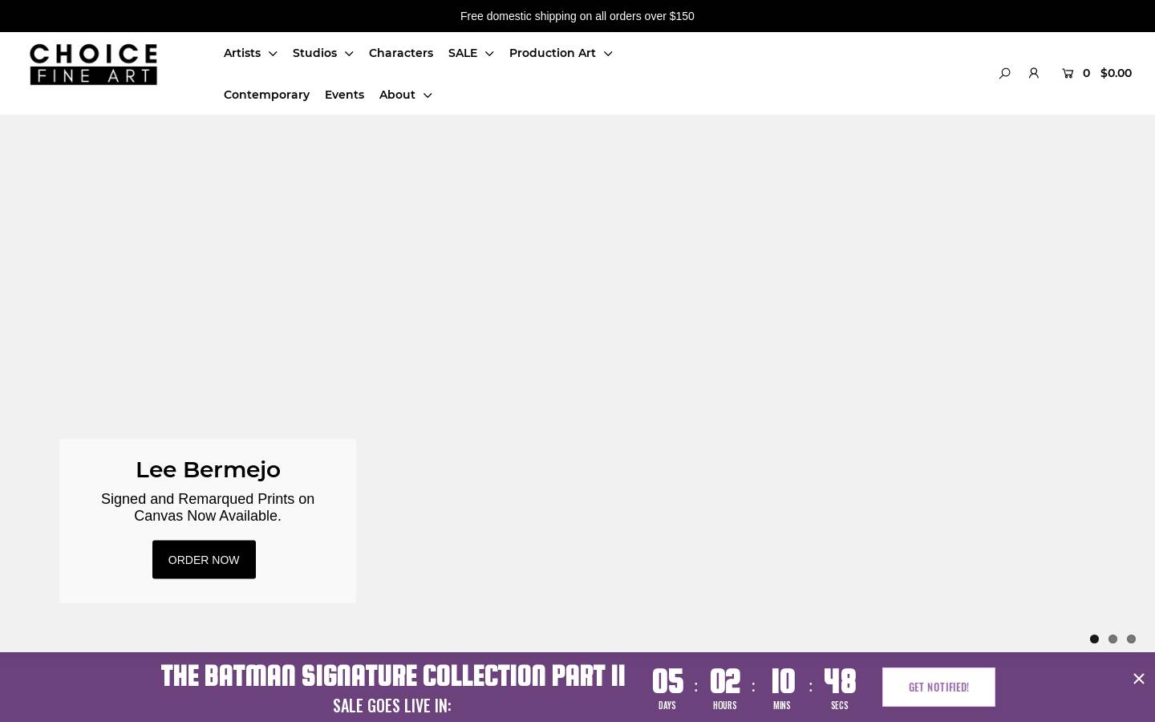This screenshot has width=1155, height=722.
Task: Select the second slideshow dot
Action: click(1112, 639)
